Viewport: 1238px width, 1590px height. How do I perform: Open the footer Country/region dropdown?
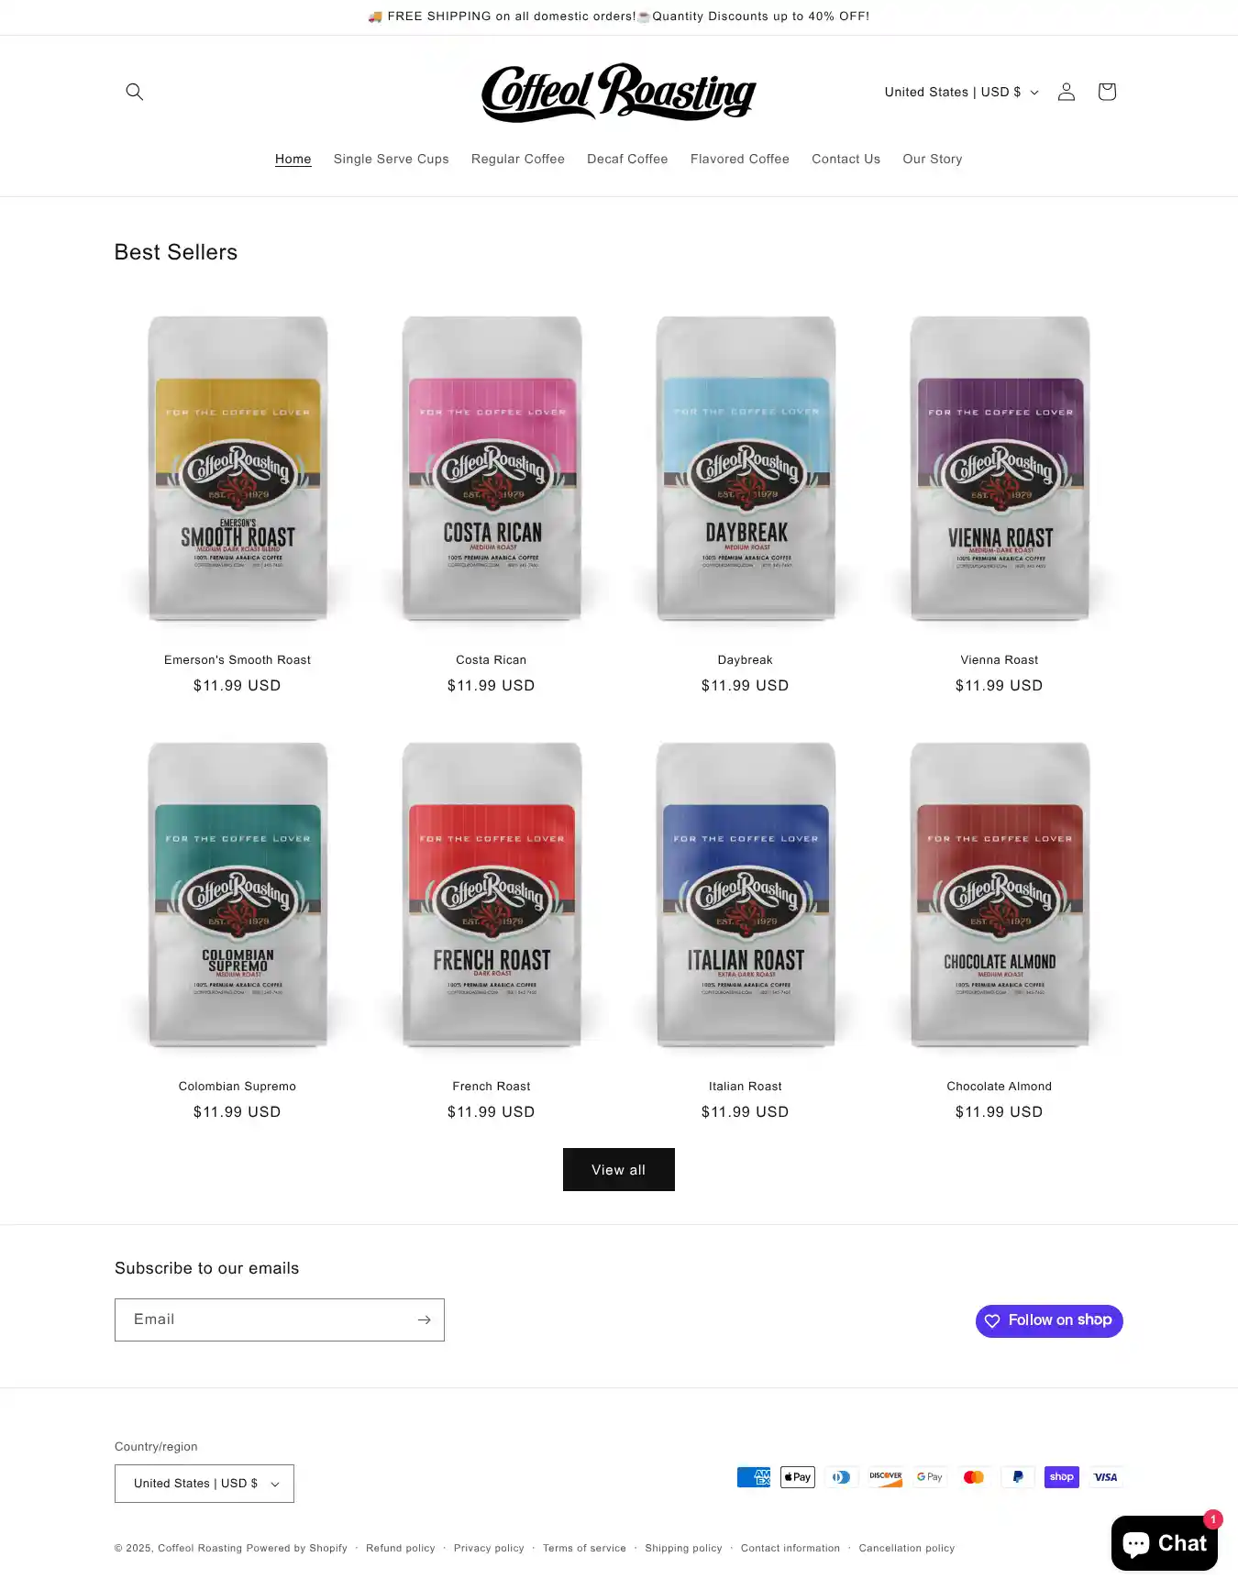click(x=204, y=1484)
